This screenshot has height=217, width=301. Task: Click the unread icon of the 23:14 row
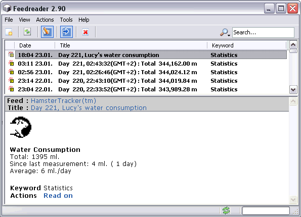[11, 80]
